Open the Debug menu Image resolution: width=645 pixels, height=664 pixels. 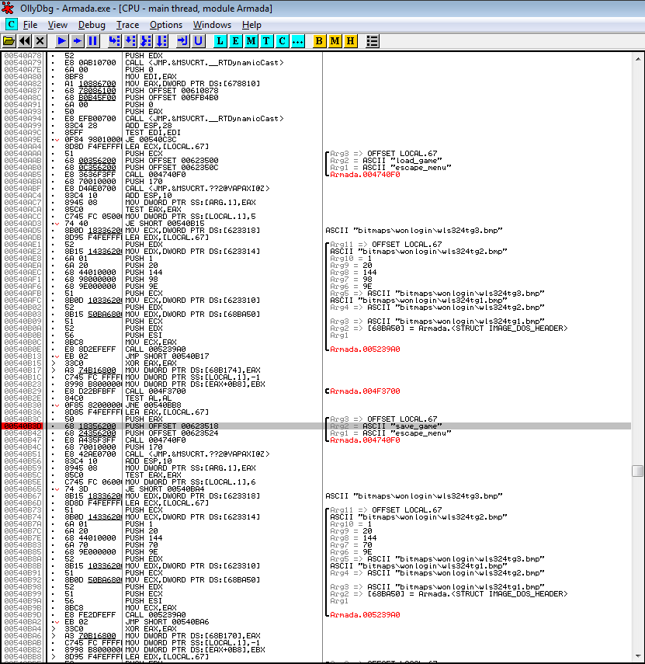92,25
